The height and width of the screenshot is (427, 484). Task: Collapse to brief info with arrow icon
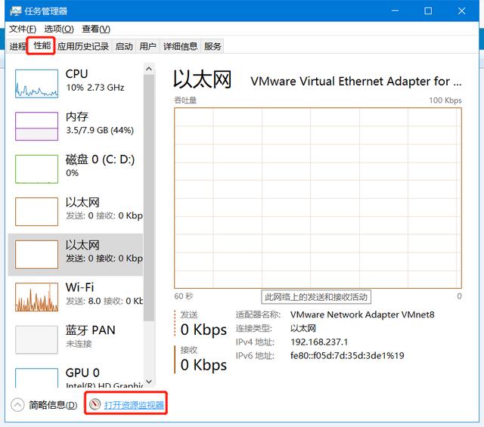(x=17, y=405)
